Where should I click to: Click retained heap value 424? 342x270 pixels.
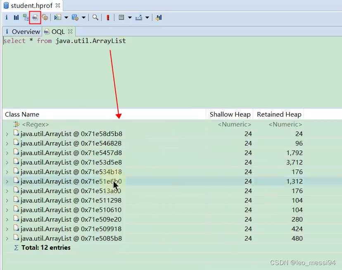click(297, 229)
